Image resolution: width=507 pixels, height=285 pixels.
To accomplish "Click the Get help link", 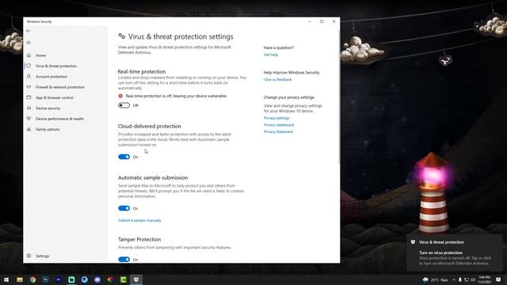I will click(271, 55).
